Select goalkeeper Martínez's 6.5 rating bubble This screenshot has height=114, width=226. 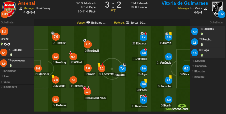pos(38,69)
